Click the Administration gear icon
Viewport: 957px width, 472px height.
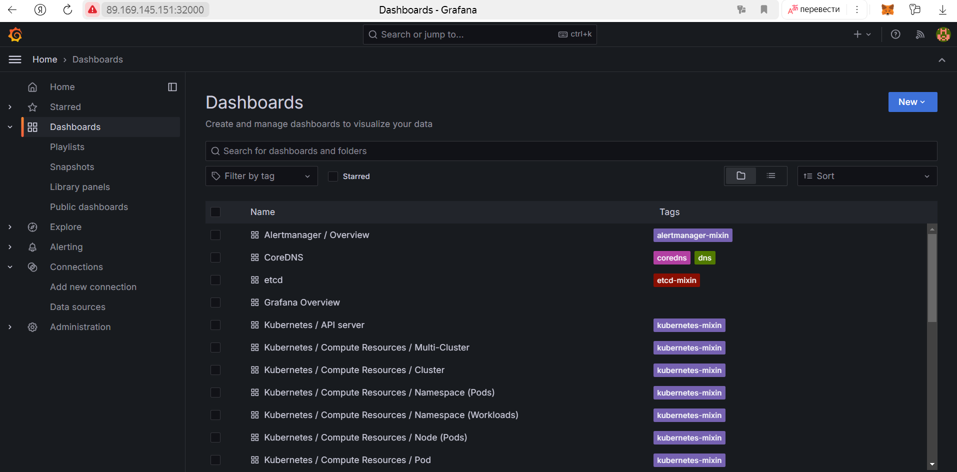pos(32,327)
